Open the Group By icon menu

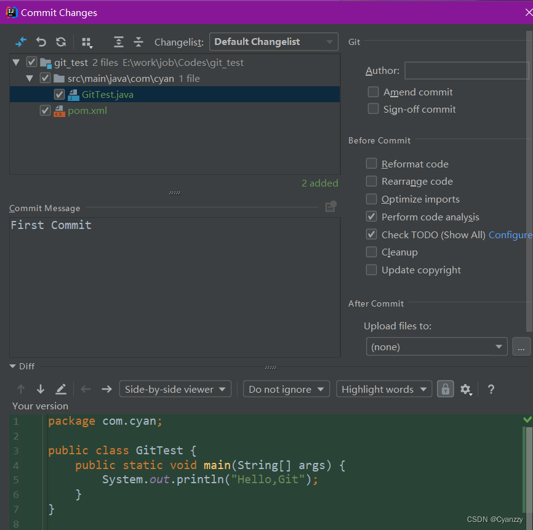click(87, 42)
